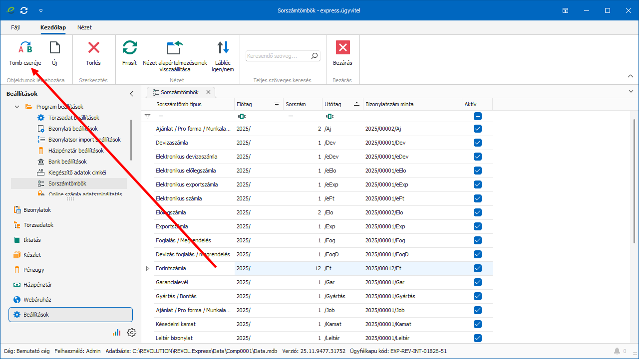Uncheck Aktív checkbox for Devizaszámla row
This screenshot has width=639, height=359.
pos(478,143)
